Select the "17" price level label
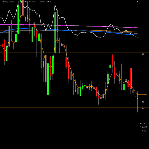This screenshot has height=149, width=149. 143,102
